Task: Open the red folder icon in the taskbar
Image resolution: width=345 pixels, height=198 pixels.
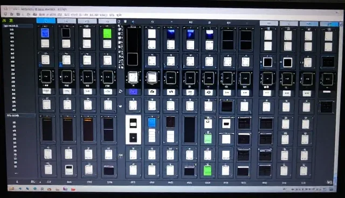Action: click(73, 189)
